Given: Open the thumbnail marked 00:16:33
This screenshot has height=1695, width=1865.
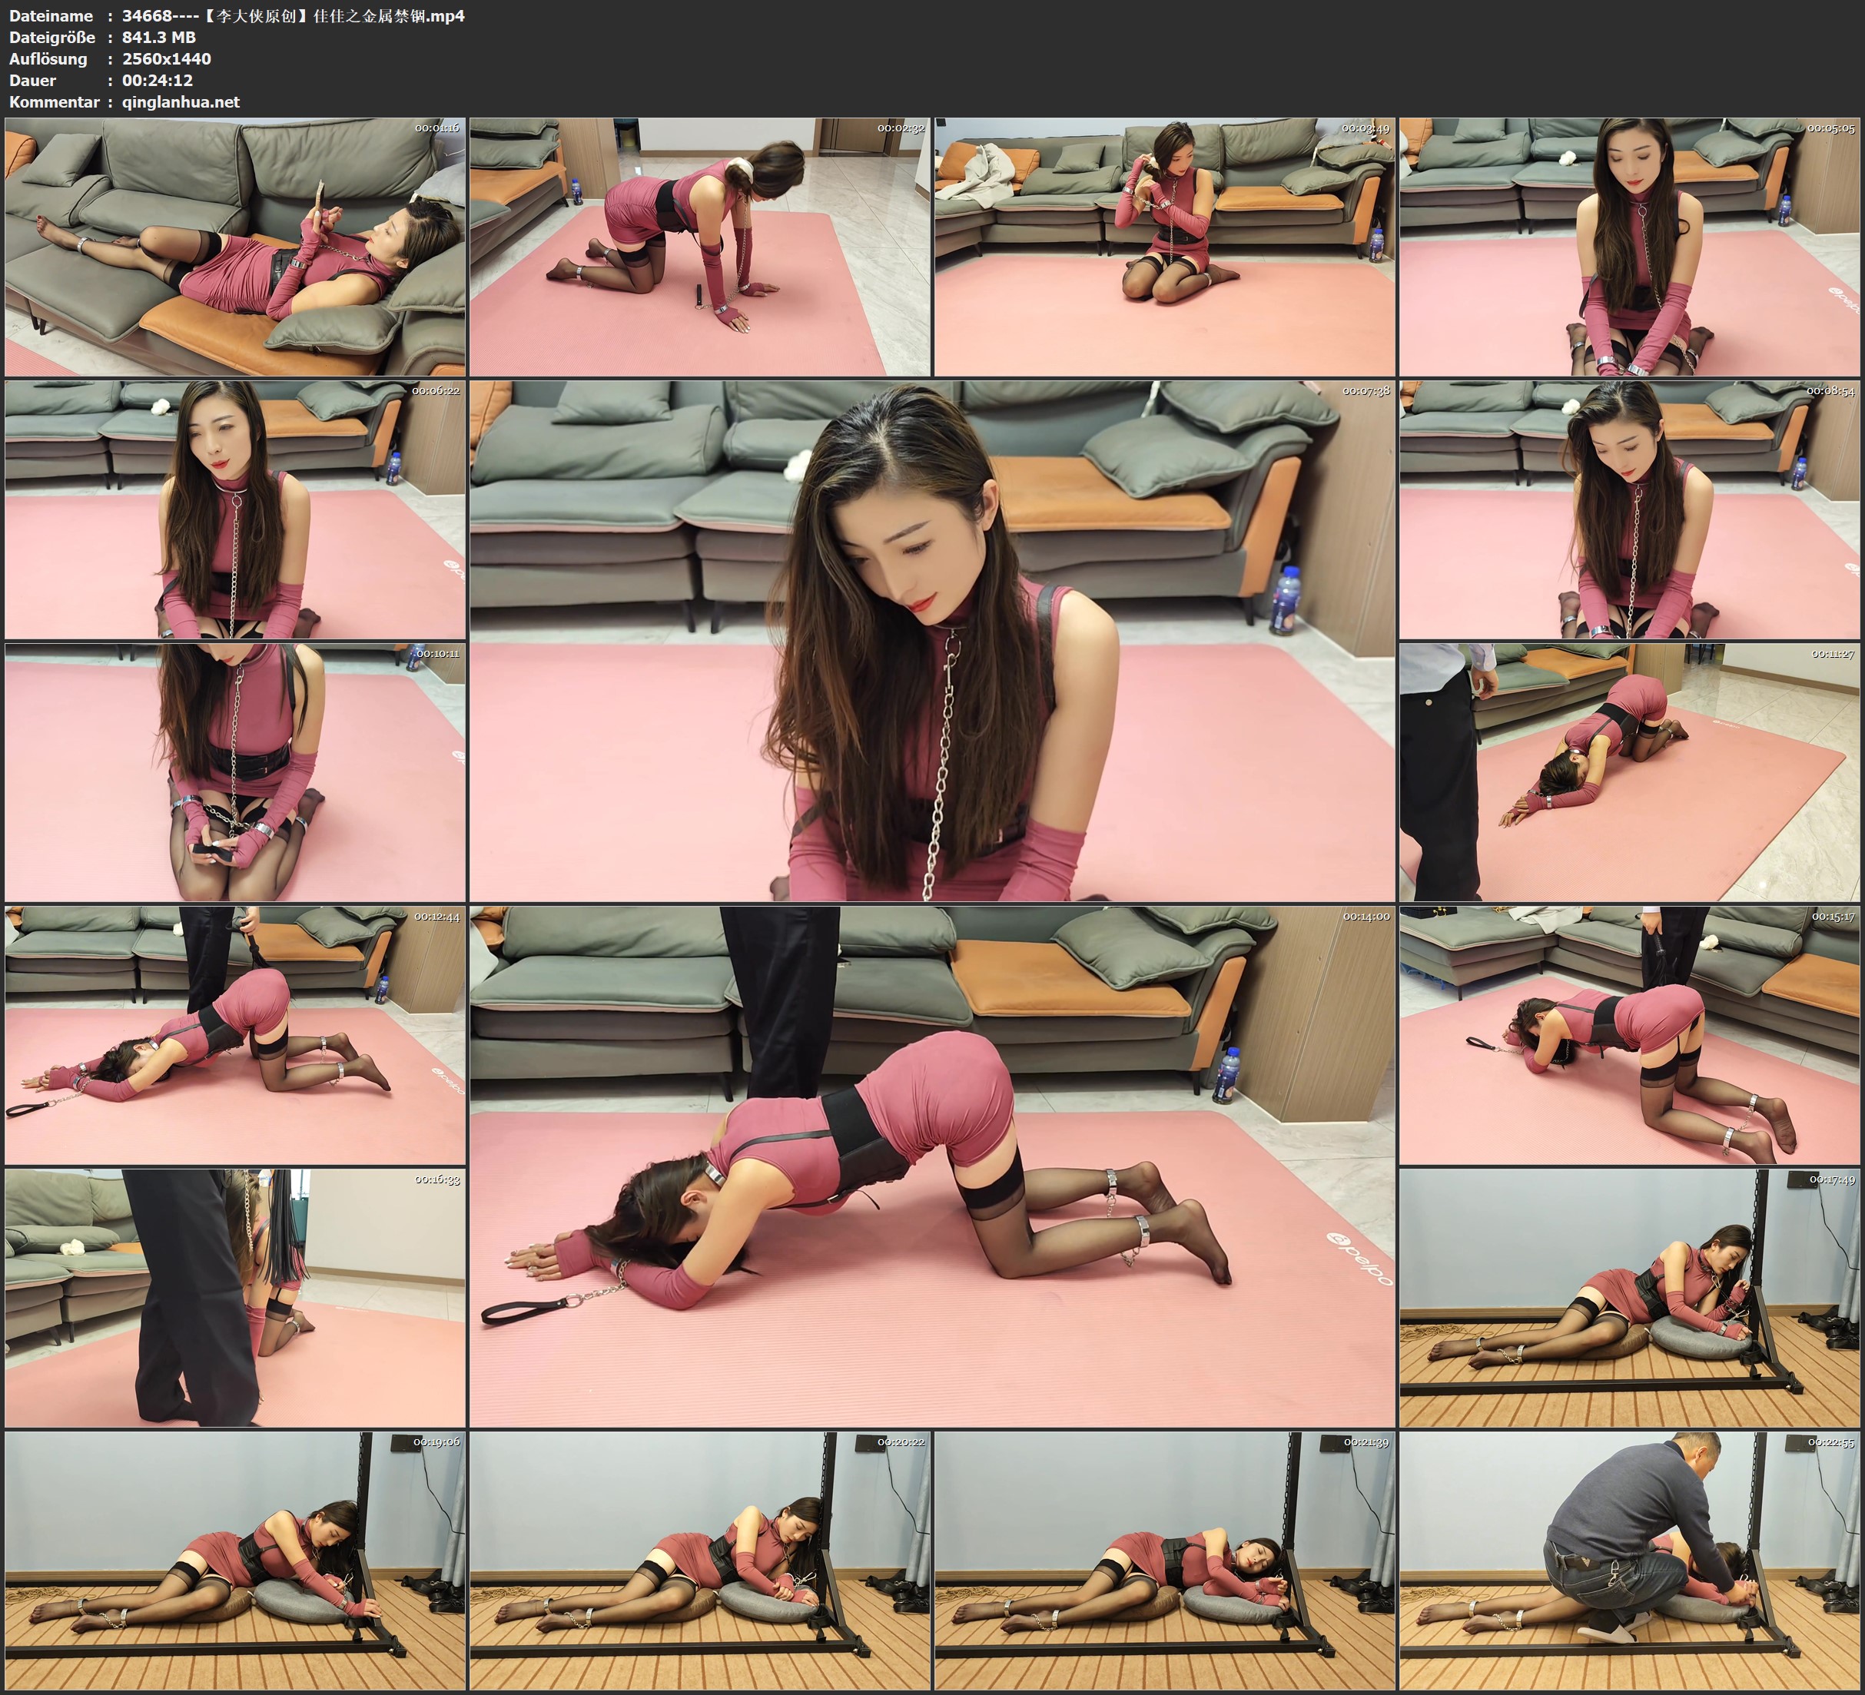Looking at the screenshot, I should tap(235, 1297).
